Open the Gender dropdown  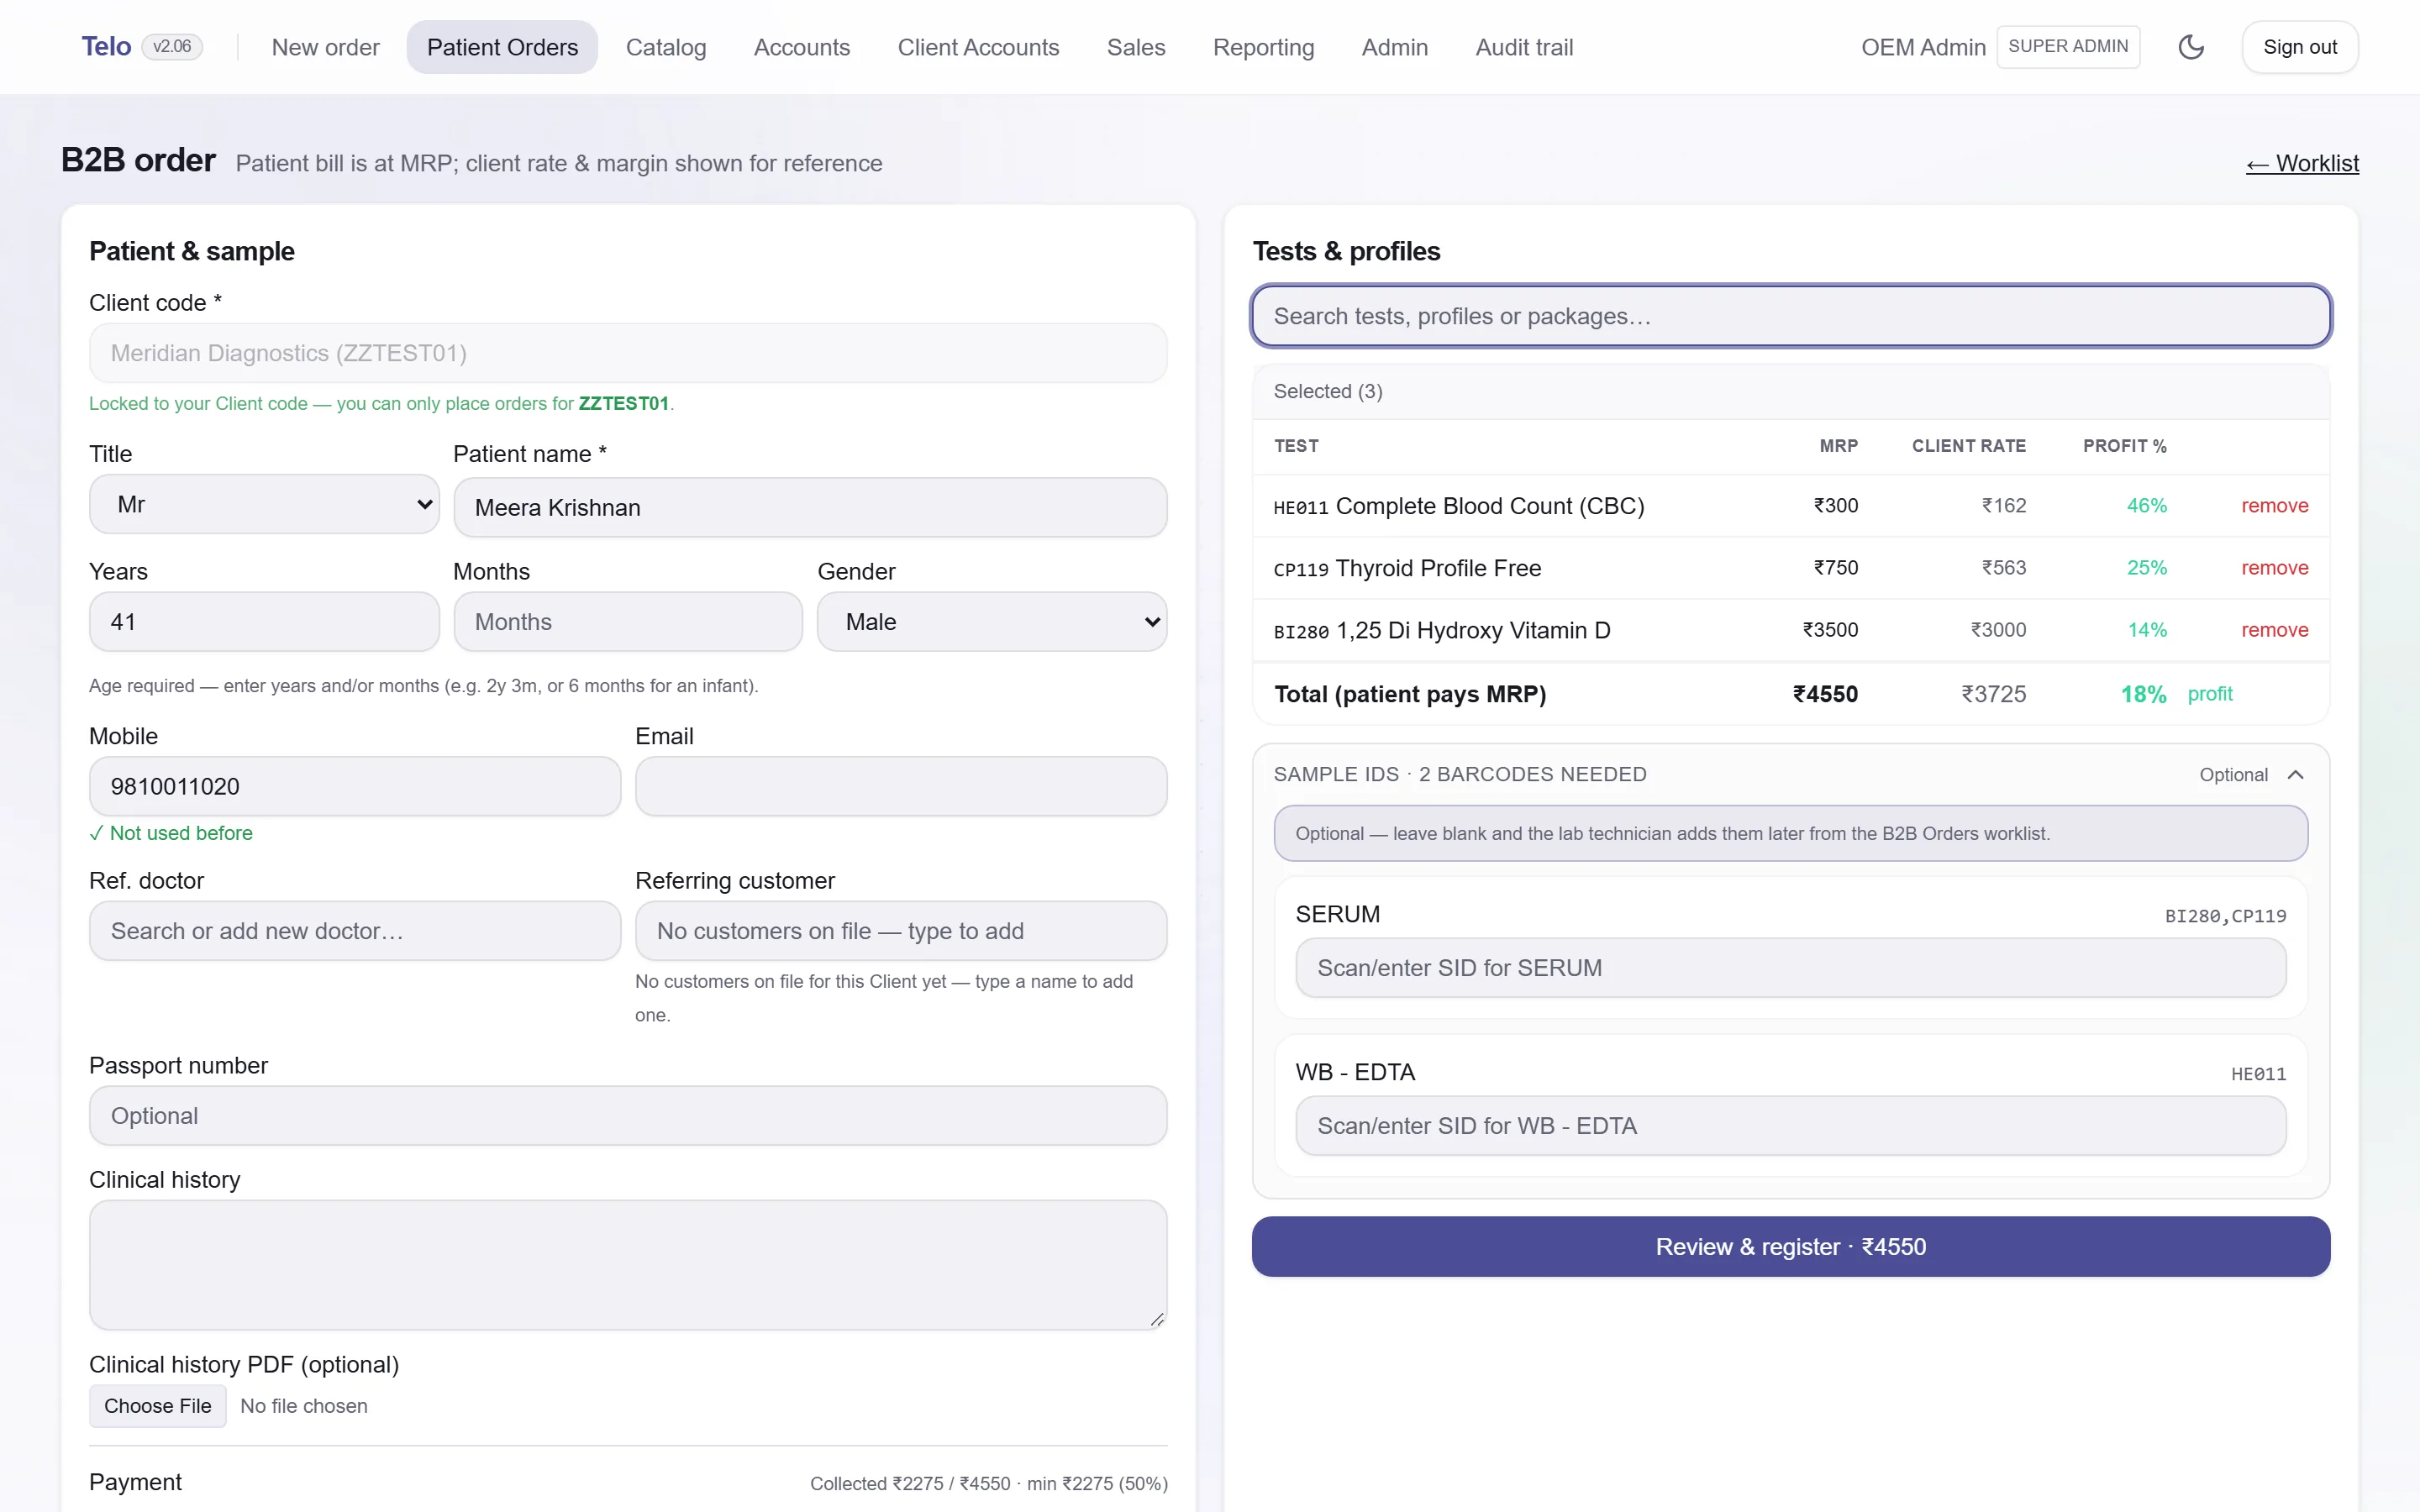pyautogui.click(x=992, y=622)
